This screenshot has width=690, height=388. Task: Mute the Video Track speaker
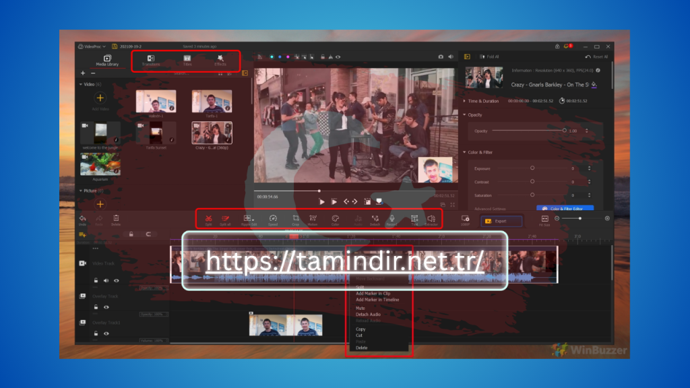(x=106, y=281)
